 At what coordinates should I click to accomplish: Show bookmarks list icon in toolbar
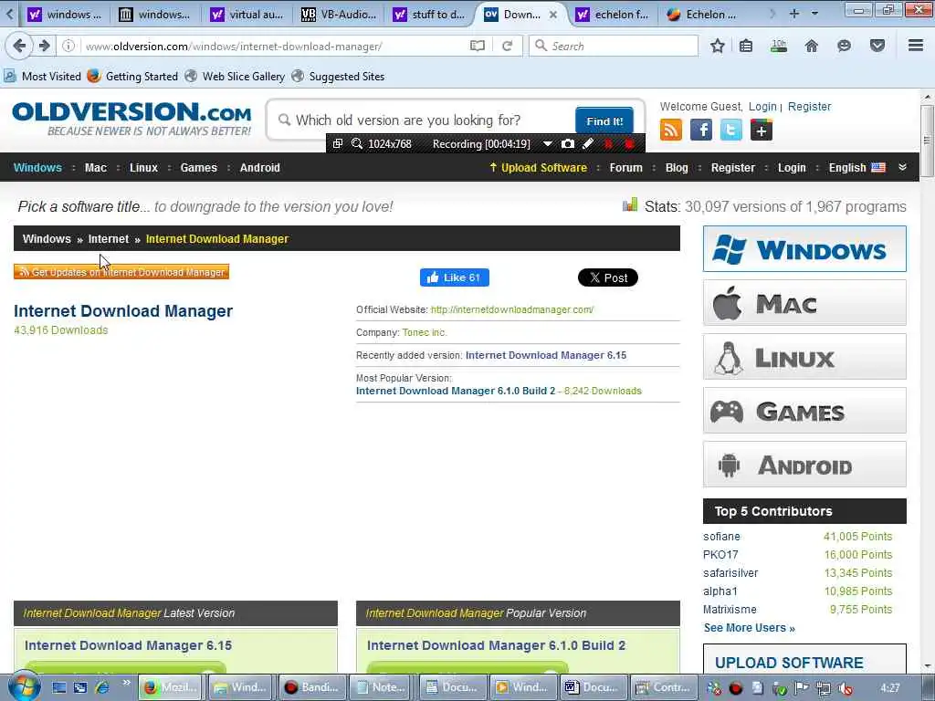pos(746,46)
